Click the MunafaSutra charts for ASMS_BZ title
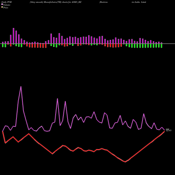Screen dimensions: 175x175 click(x=56, y=2)
